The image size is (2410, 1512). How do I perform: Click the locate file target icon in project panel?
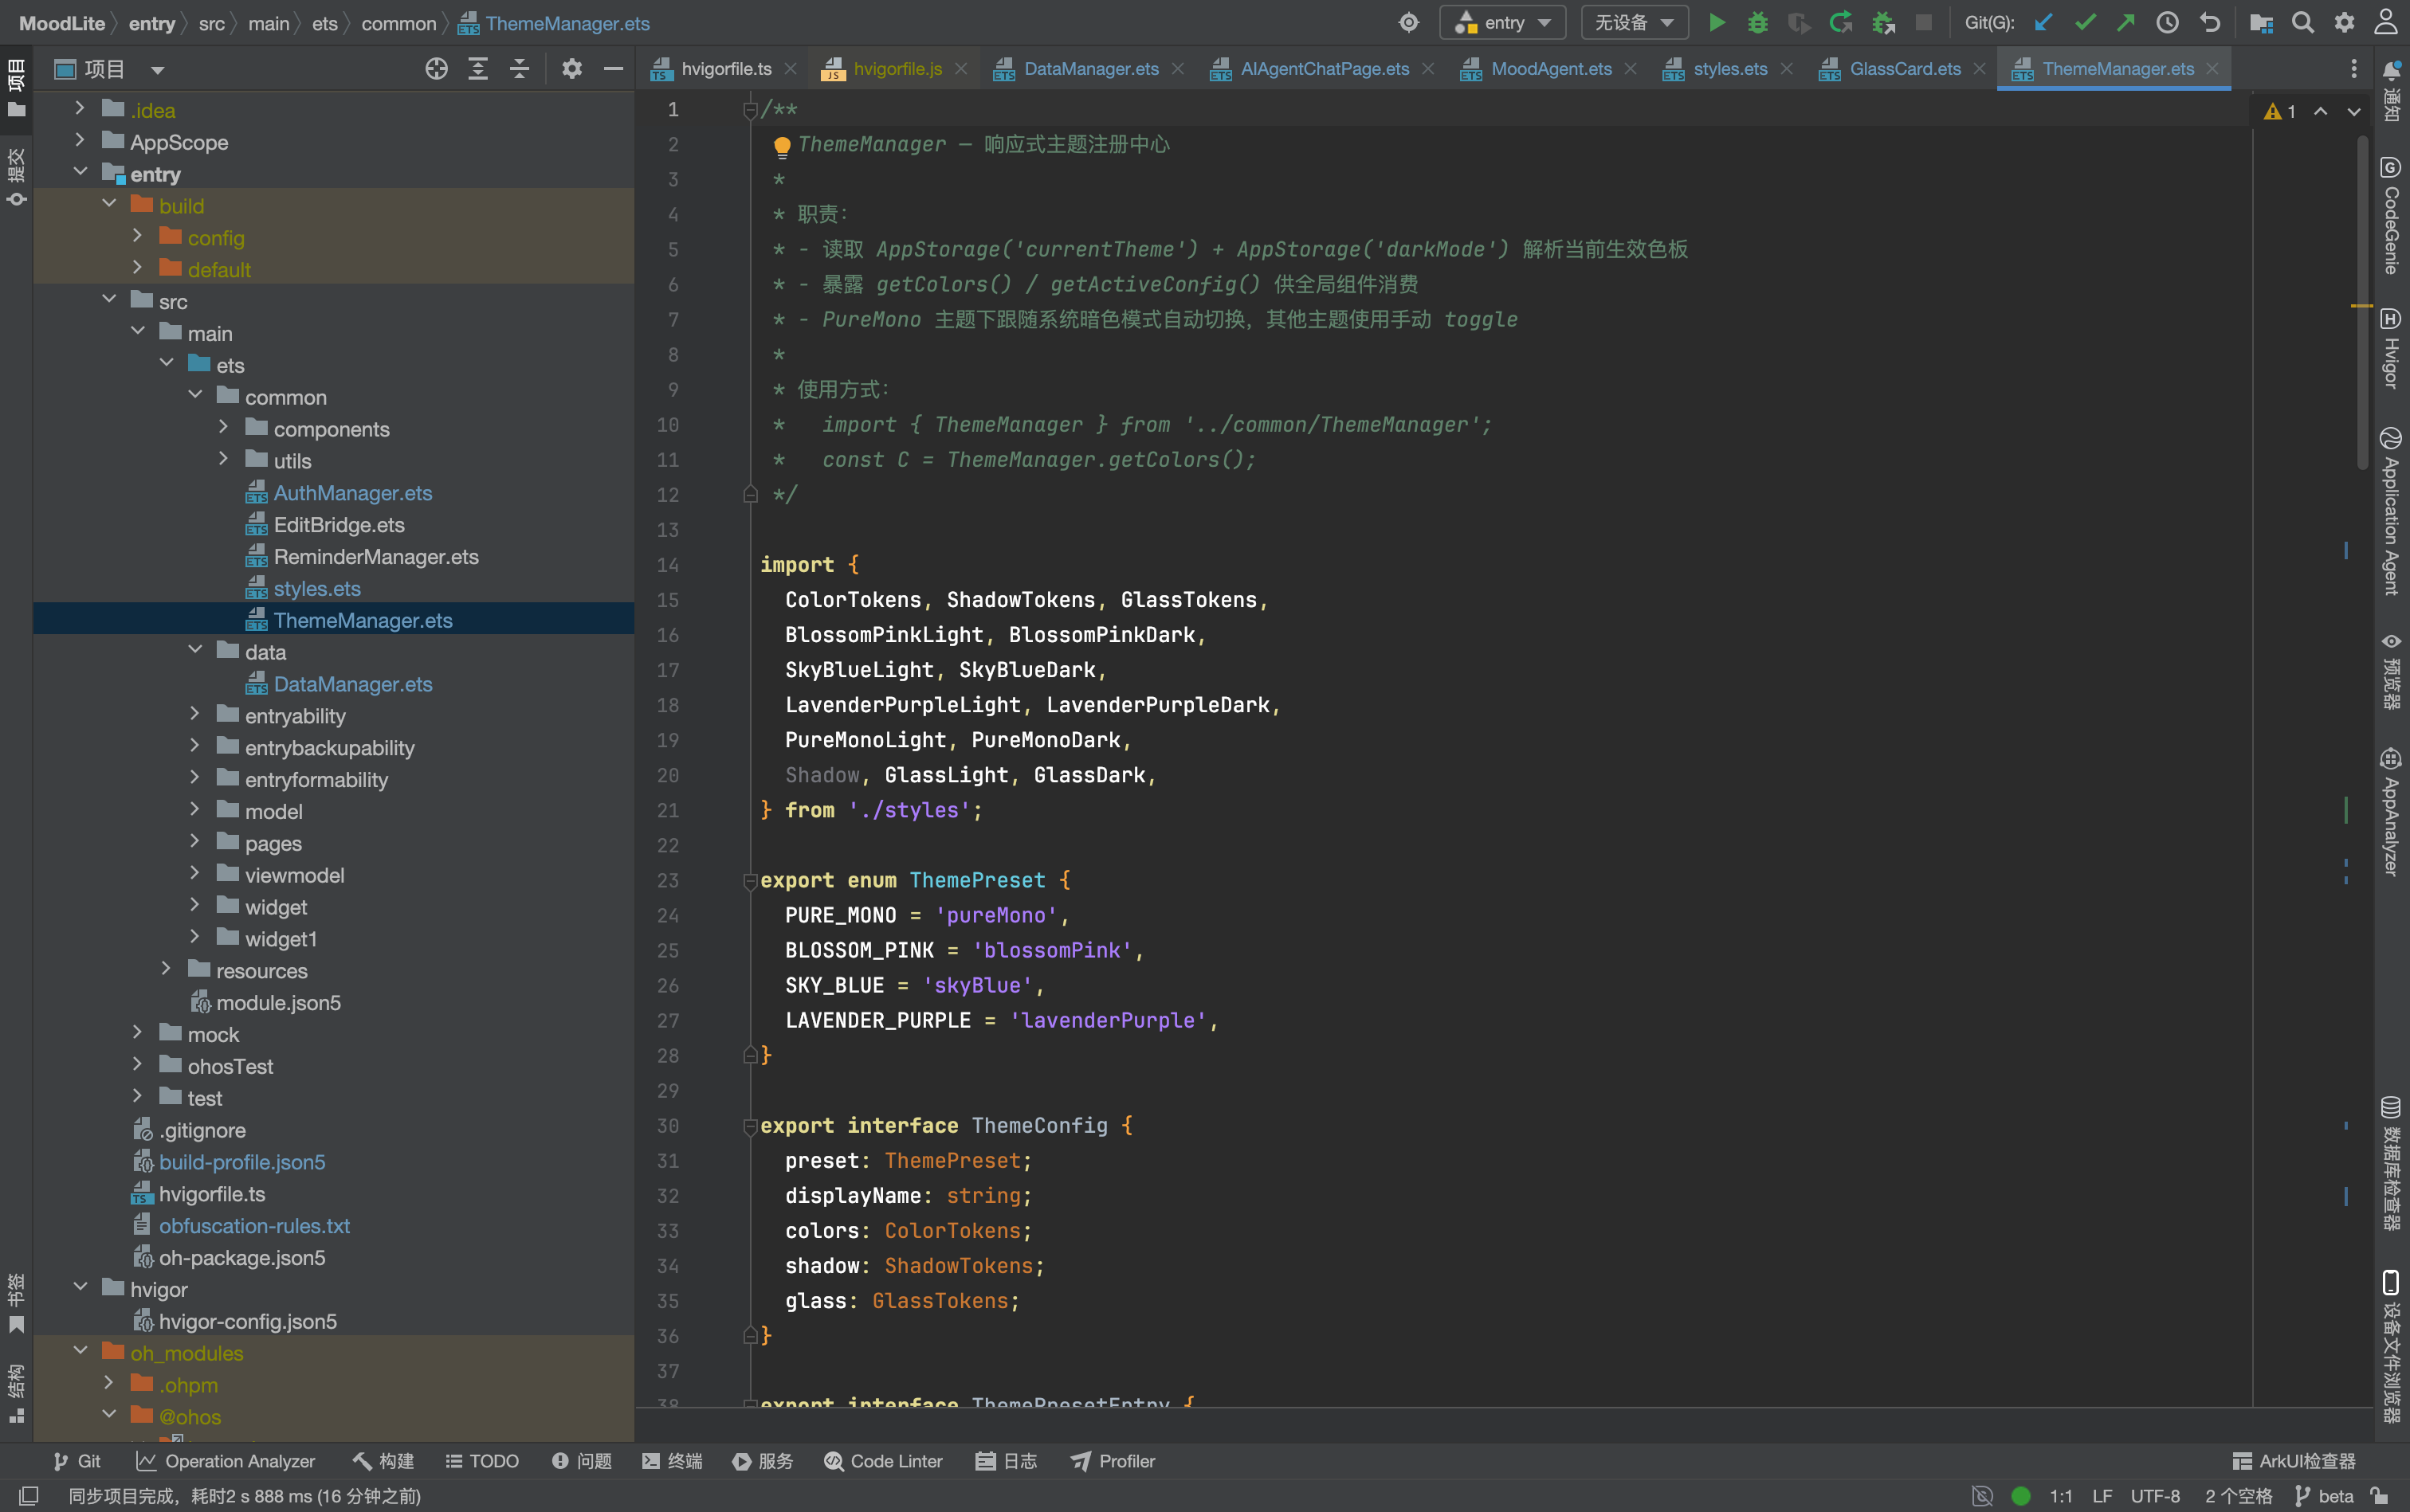point(436,69)
